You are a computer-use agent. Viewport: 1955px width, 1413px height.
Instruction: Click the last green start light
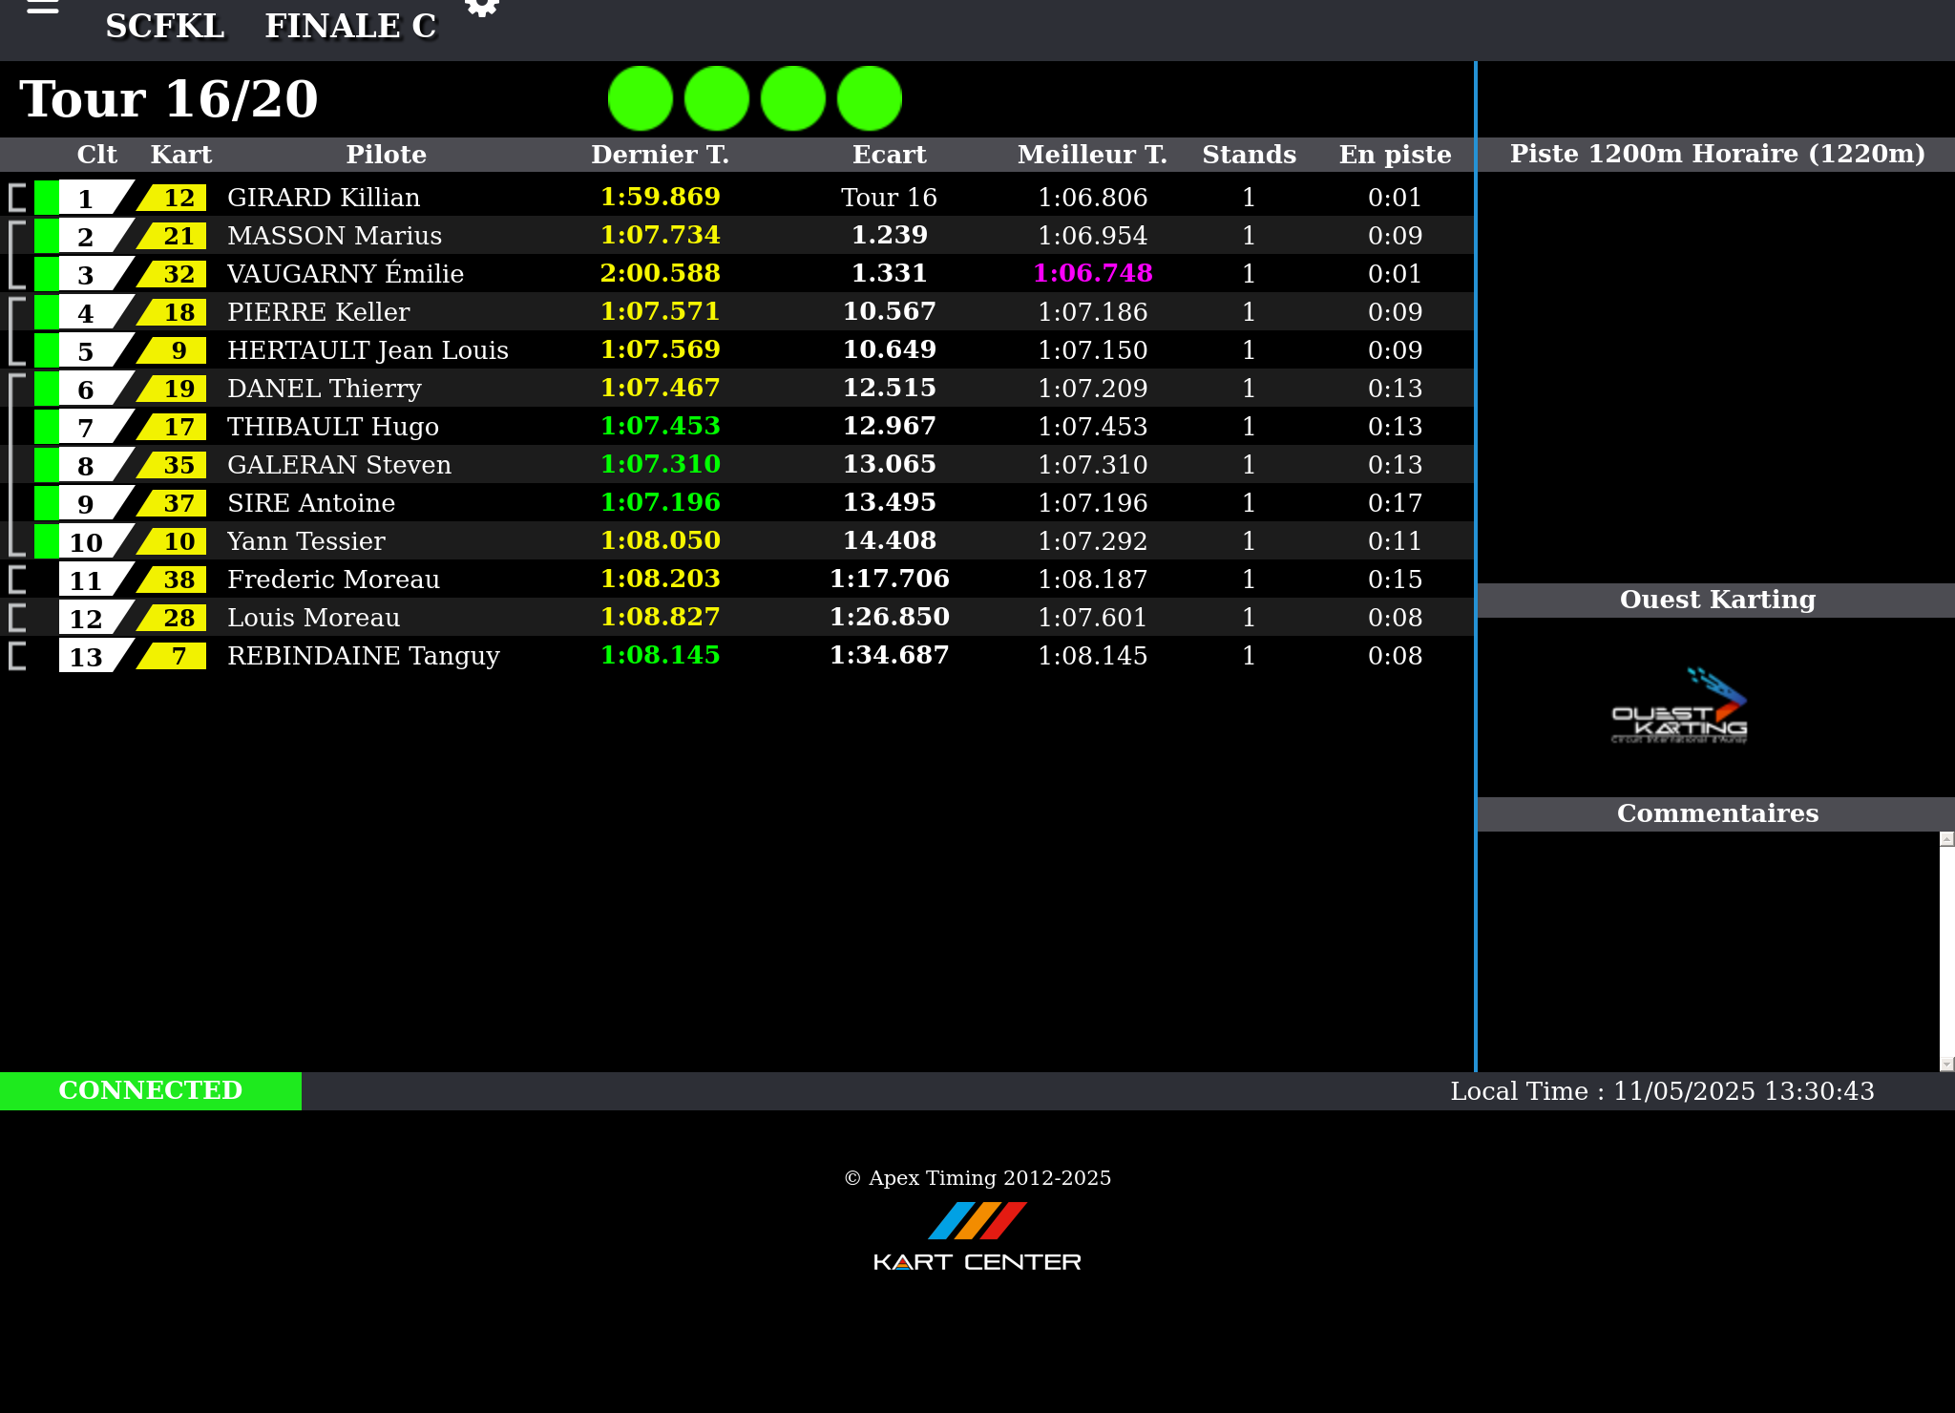click(870, 98)
